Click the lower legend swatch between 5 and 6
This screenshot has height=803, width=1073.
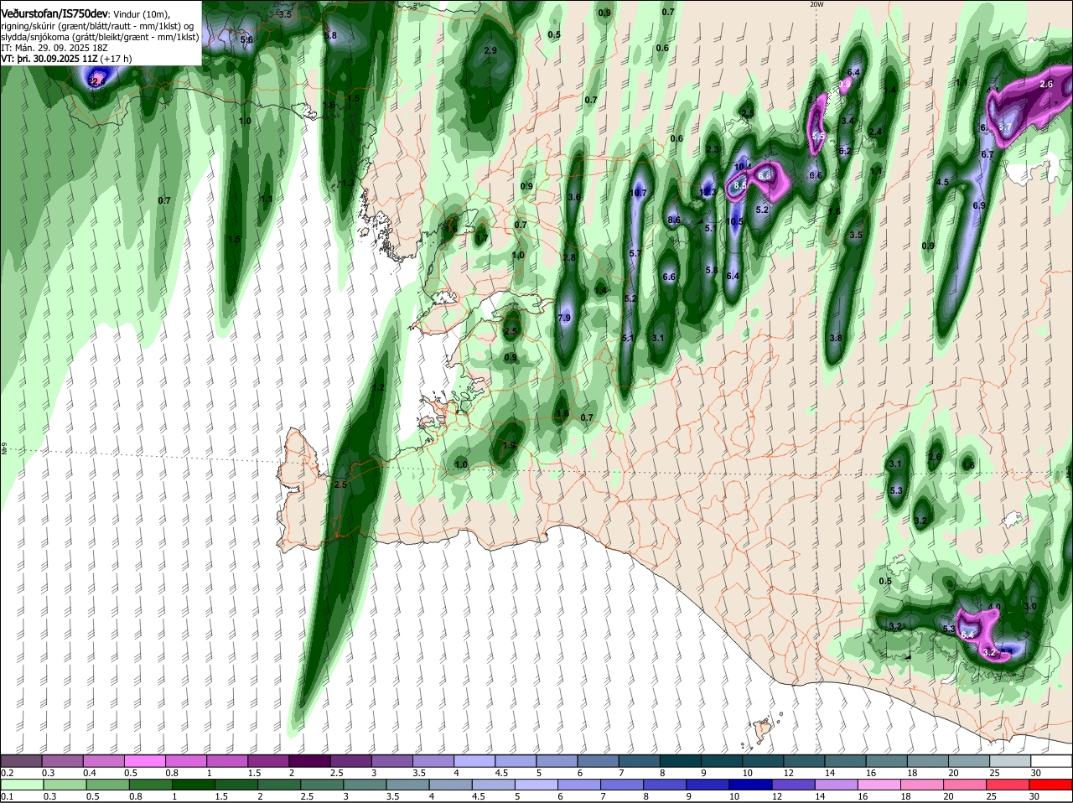[x=536, y=785]
